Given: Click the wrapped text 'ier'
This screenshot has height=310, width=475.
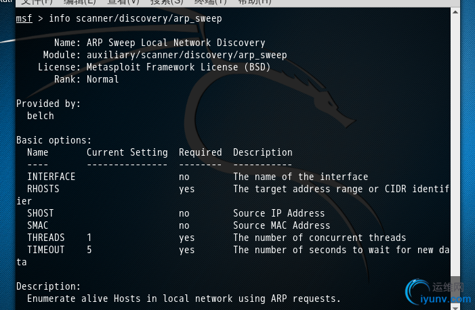Looking at the screenshot, I should pos(24,201).
